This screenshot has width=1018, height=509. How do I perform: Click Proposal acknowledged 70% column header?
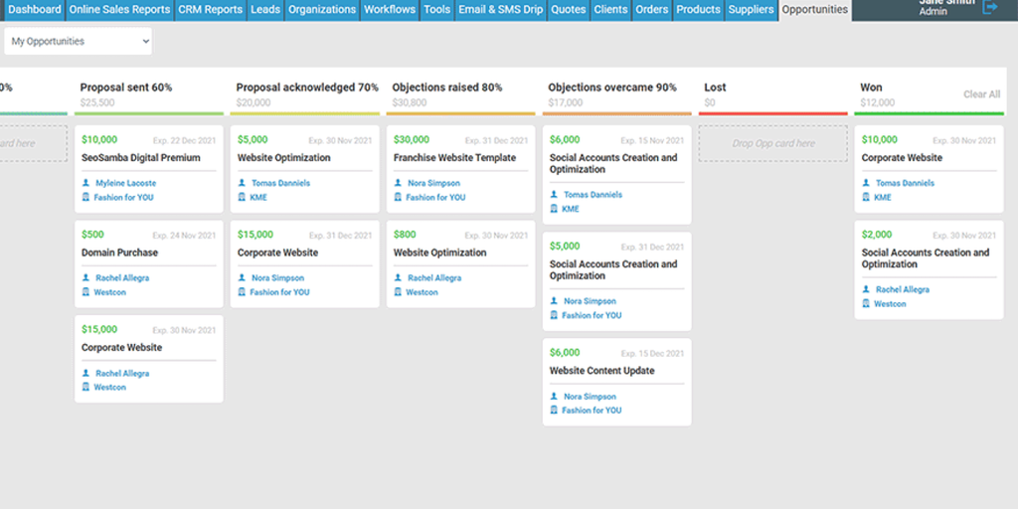point(307,87)
